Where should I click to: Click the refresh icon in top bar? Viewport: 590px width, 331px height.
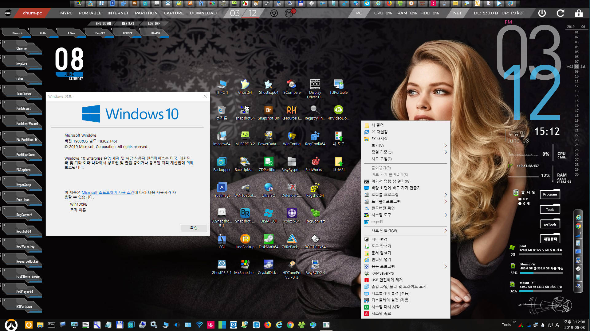pos(560,13)
